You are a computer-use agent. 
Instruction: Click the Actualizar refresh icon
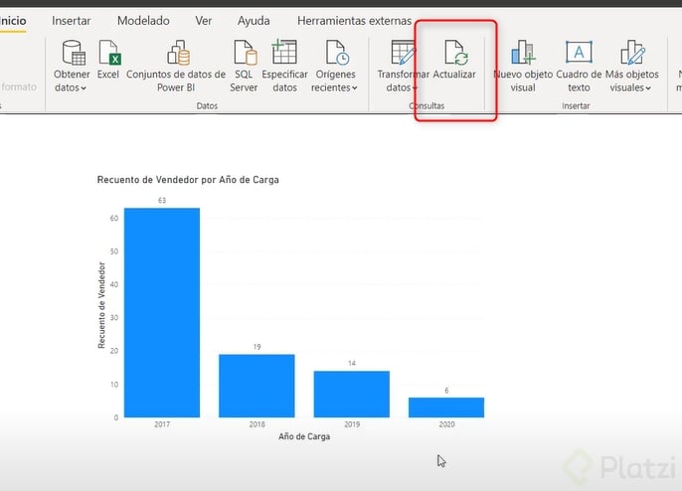(x=456, y=53)
